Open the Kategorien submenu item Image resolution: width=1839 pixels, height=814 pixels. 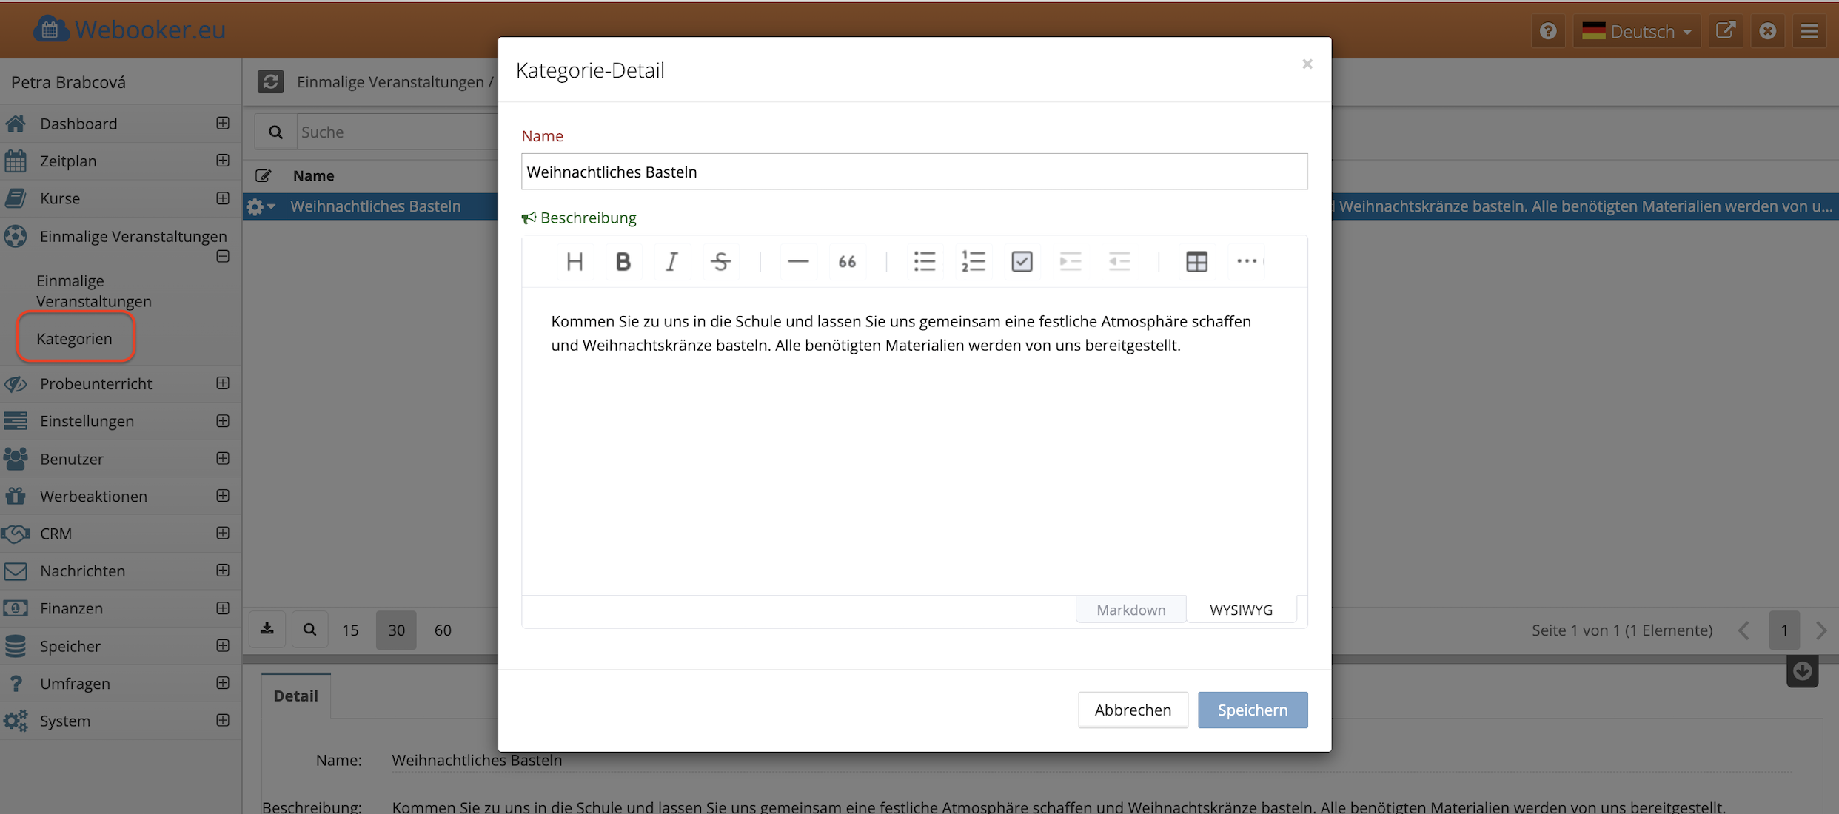(x=74, y=338)
